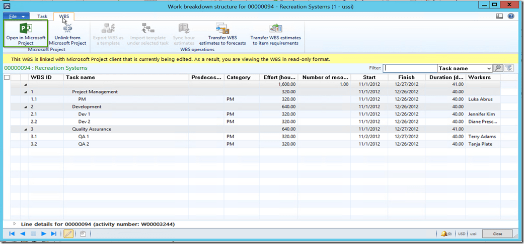Collapse the Quality Assurance task group
The image size is (524, 244).
tap(25, 130)
